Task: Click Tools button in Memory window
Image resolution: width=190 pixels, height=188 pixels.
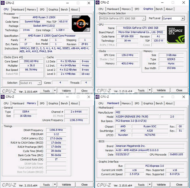Action: [x=46, y=185]
